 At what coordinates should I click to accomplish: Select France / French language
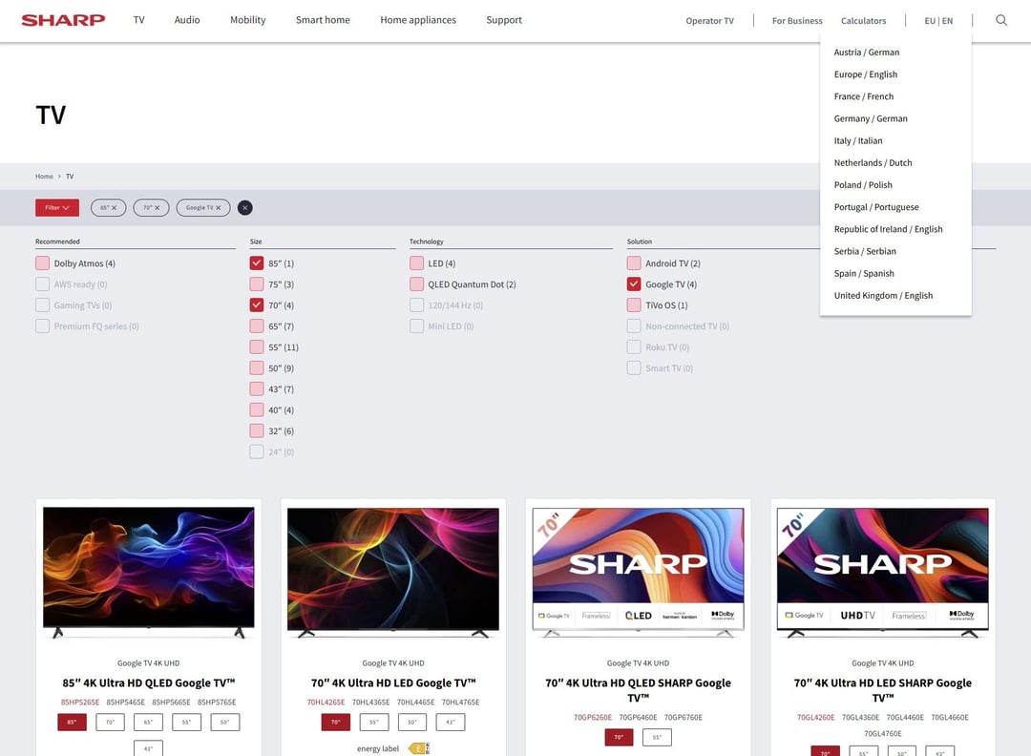coord(863,96)
